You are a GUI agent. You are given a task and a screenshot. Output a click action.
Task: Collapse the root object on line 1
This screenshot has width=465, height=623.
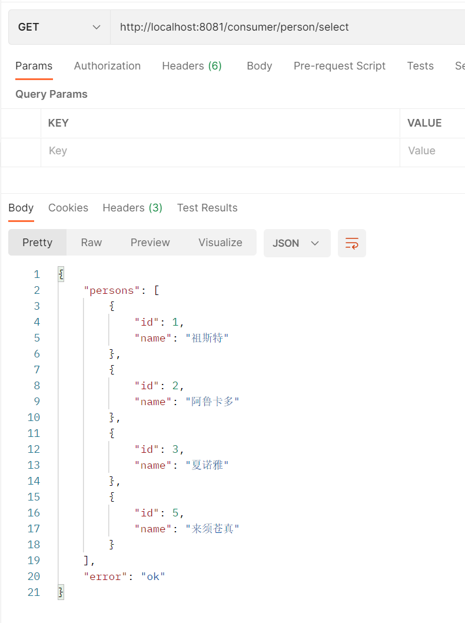click(x=61, y=274)
